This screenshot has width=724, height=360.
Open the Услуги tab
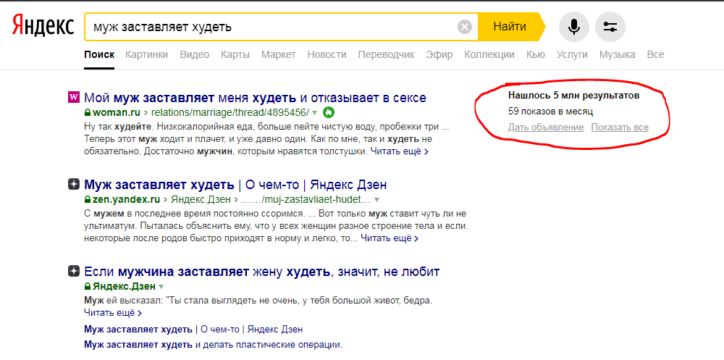pos(572,54)
